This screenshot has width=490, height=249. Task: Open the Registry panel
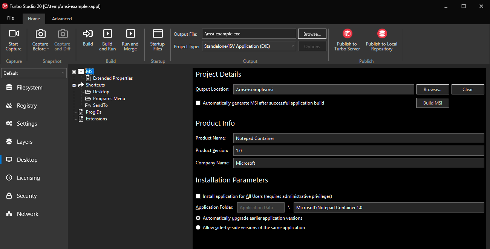27,105
